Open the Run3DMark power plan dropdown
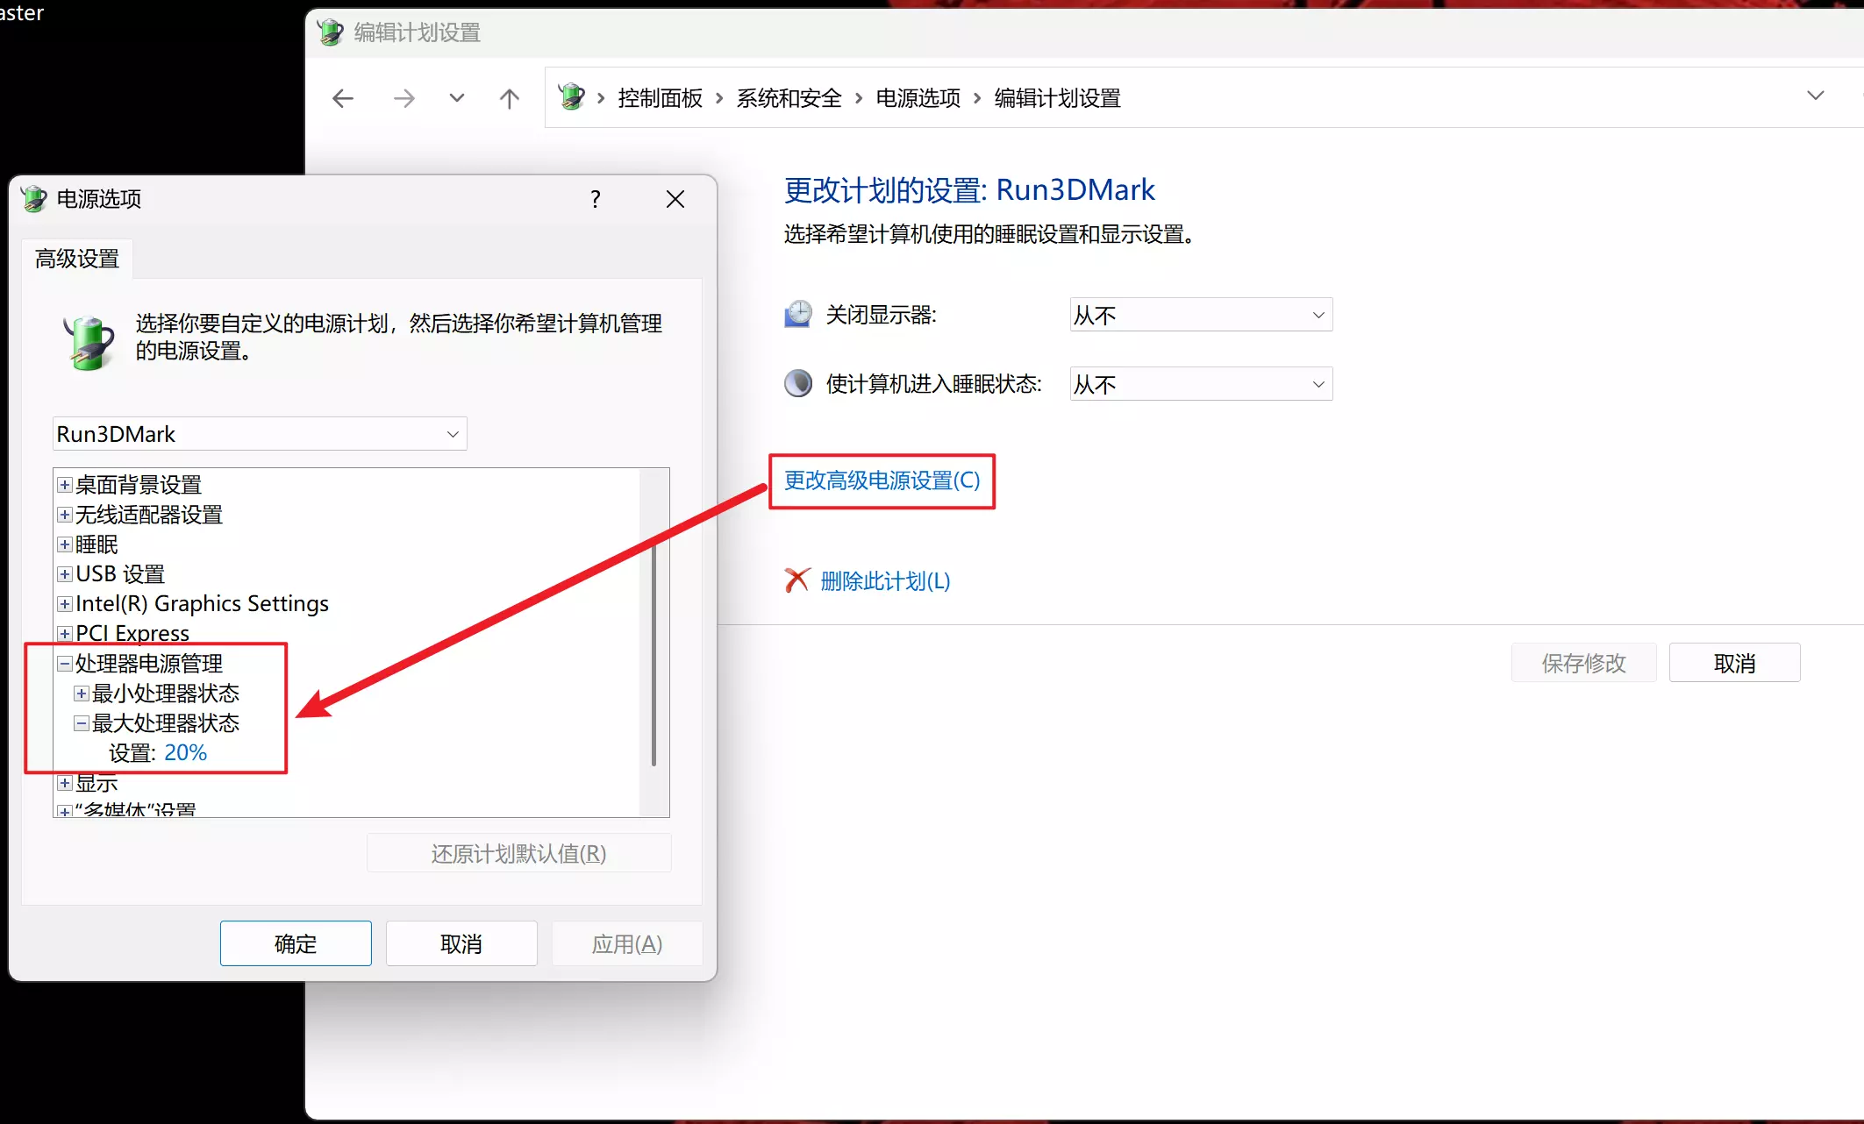The height and width of the screenshot is (1124, 1864). click(x=260, y=434)
